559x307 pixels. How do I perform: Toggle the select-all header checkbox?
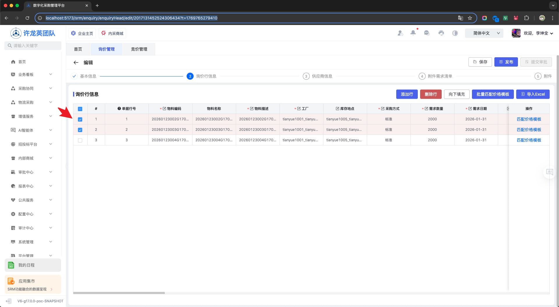coord(80,109)
